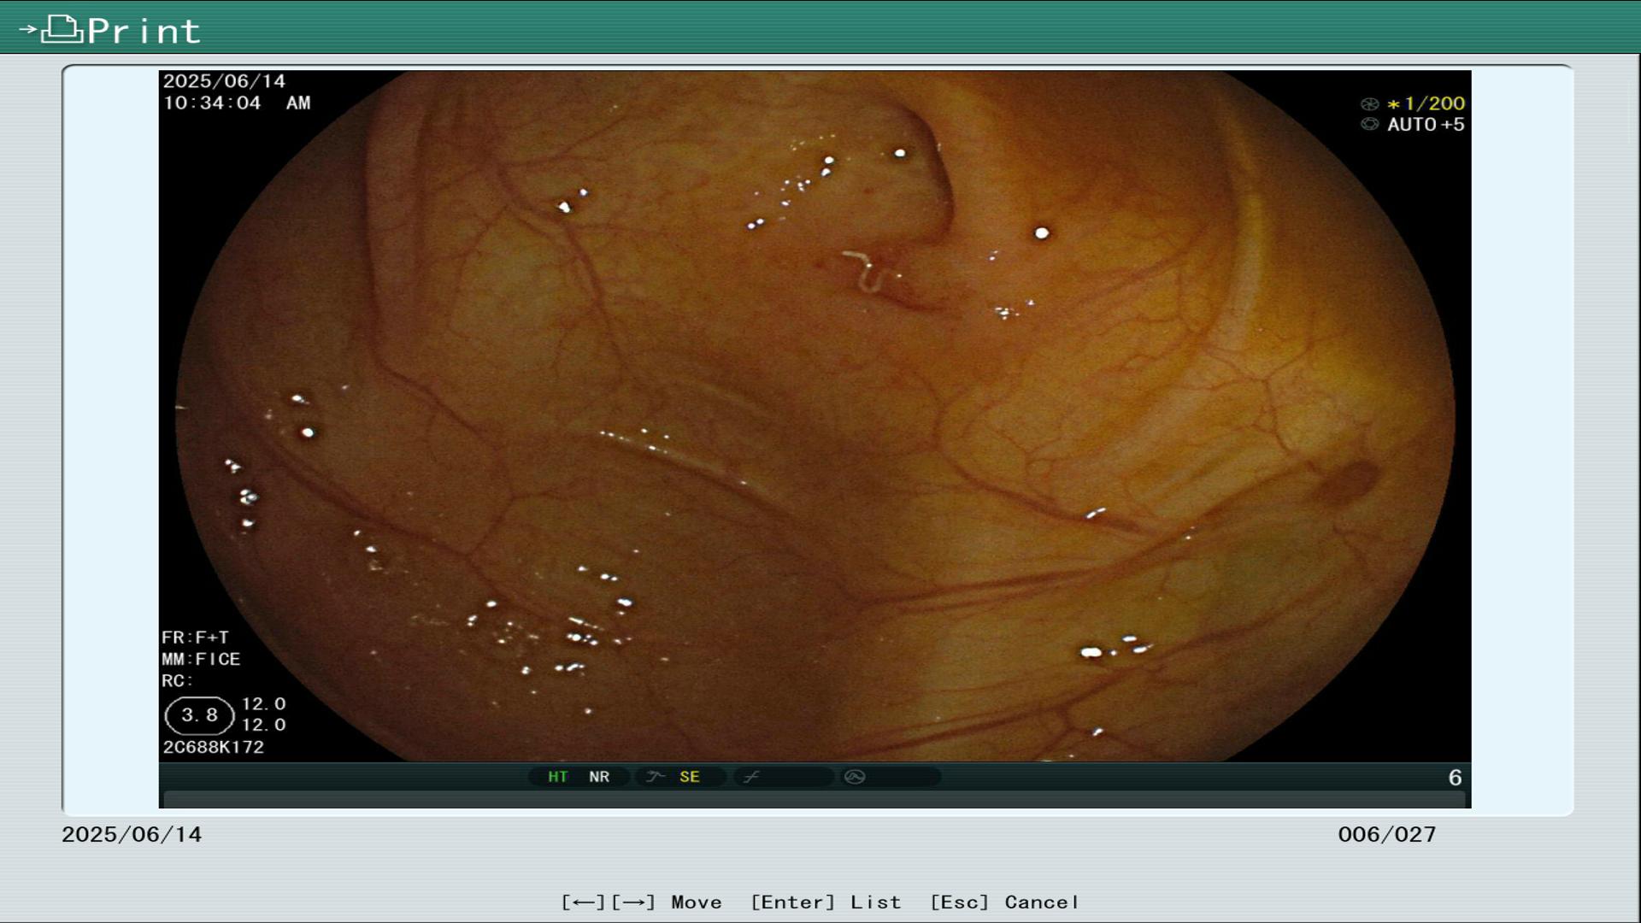Screen dimensions: 1641x923
Task: Click the image number 6 in status bar
Action: click(x=1455, y=778)
